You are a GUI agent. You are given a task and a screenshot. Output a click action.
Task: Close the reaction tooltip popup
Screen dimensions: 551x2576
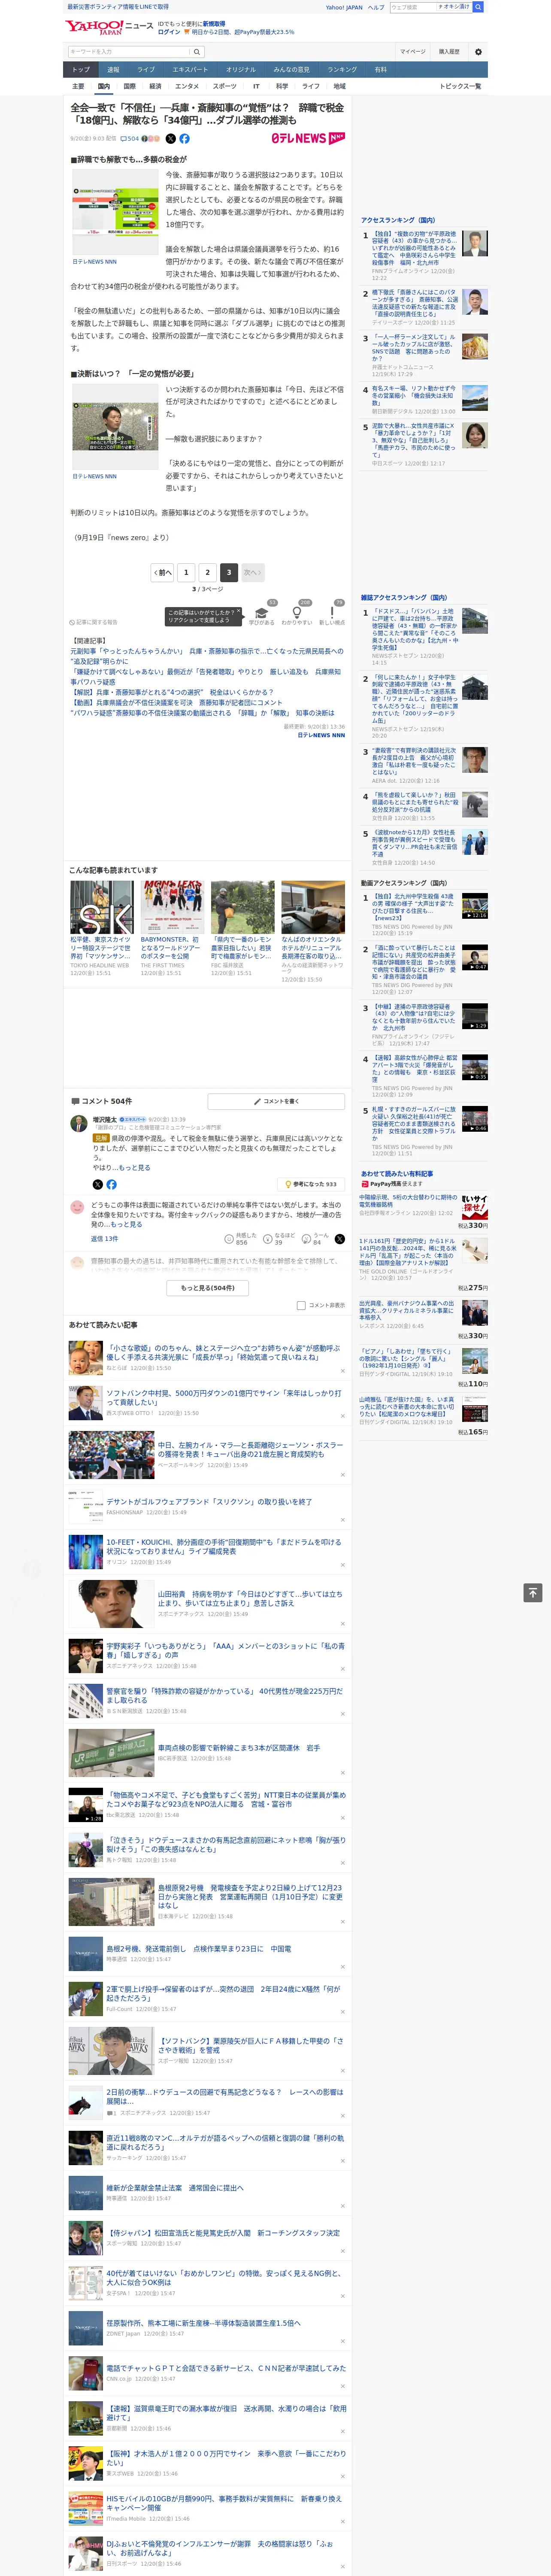tap(238, 611)
